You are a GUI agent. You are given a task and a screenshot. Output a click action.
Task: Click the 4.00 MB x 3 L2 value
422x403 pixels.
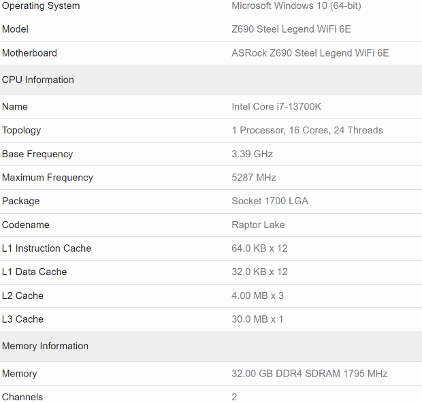click(257, 295)
